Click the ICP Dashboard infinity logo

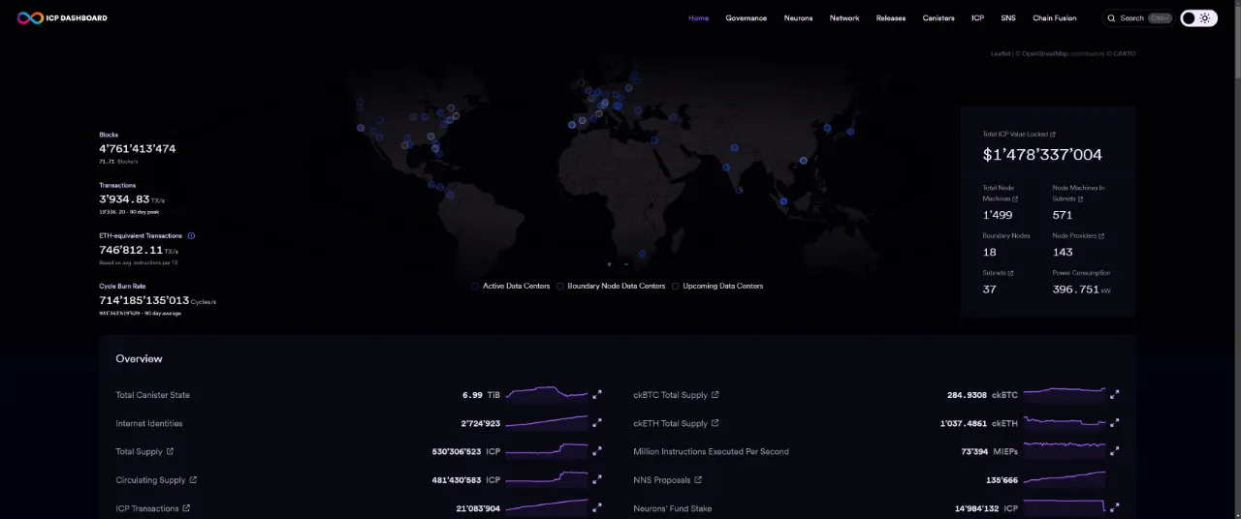coord(30,17)
